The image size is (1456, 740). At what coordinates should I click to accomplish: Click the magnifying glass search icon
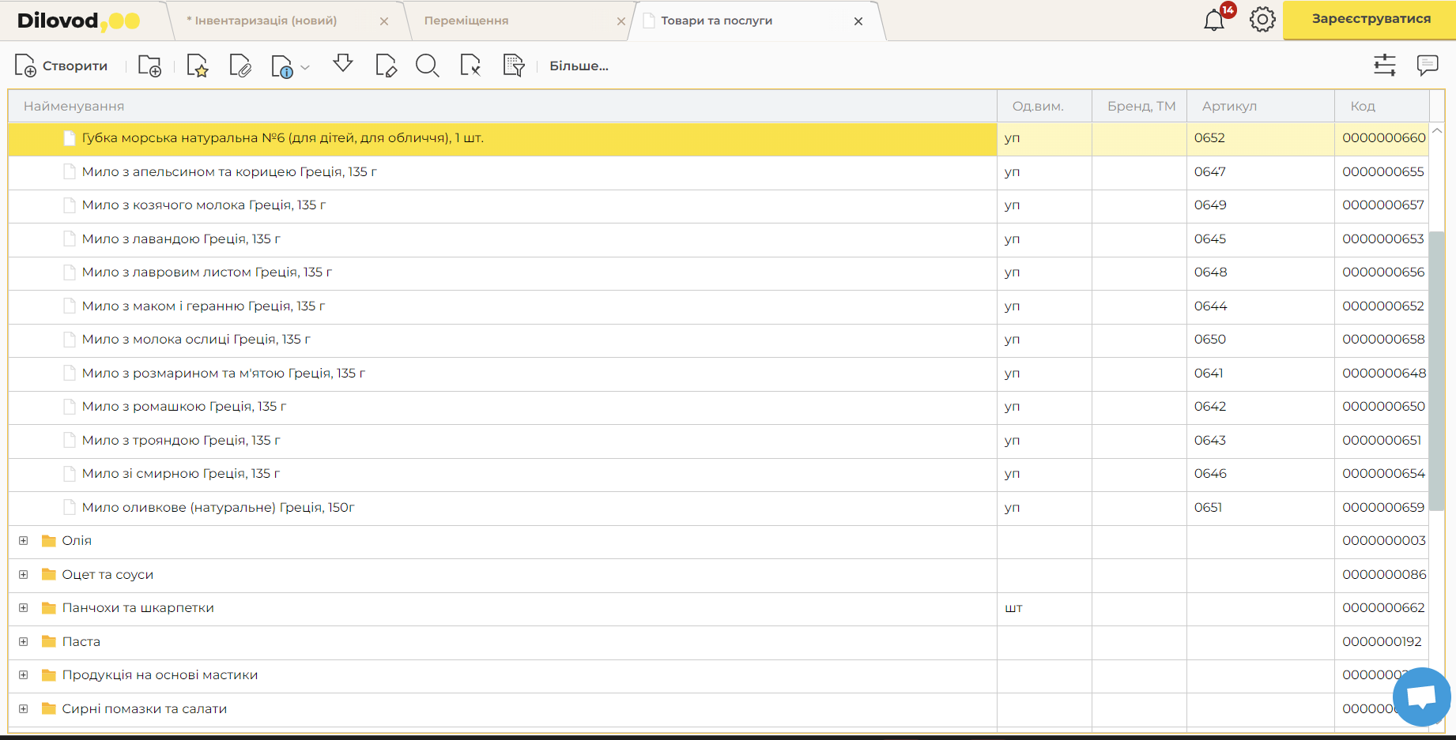click(x=427, y=66)
